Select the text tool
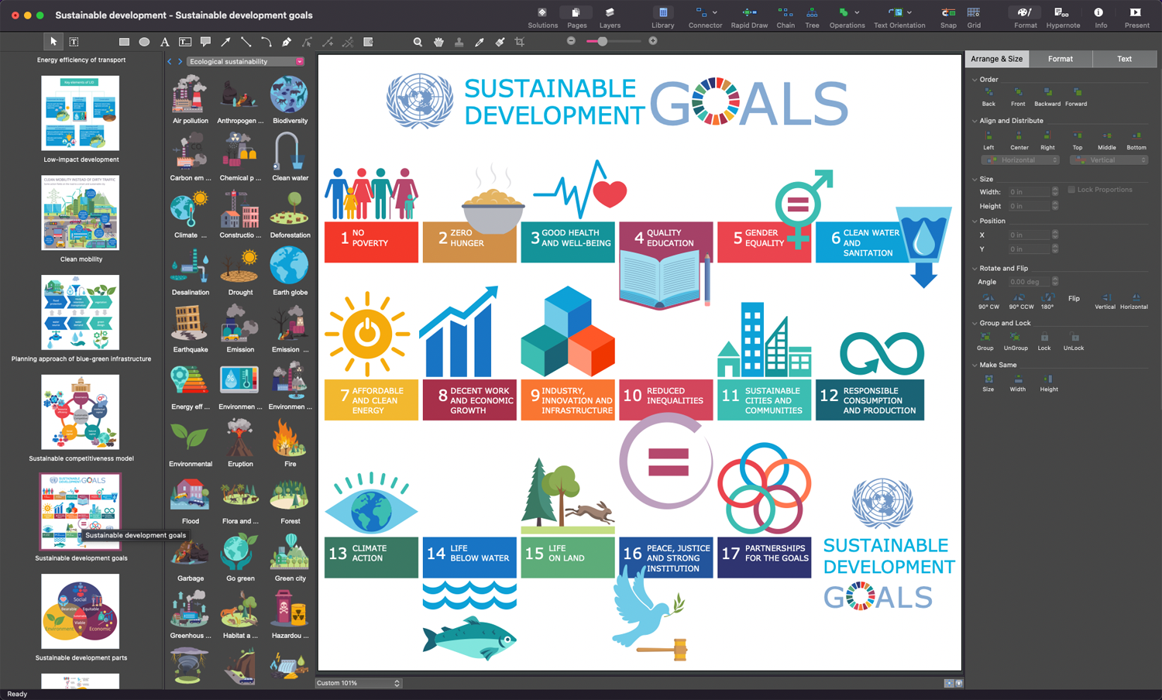Screen dimensions: 1162x700 (x=164, y=42)
